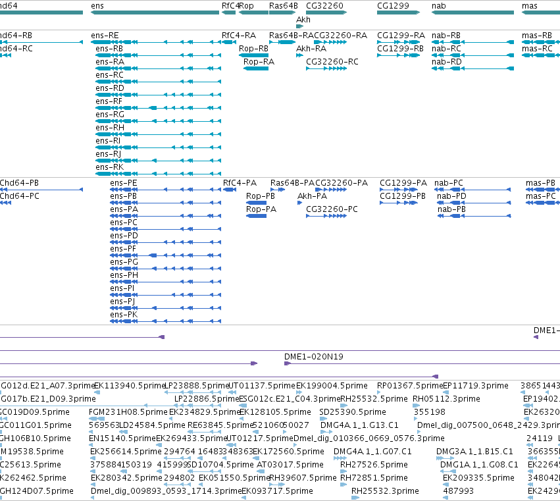Image resolution: width=560 pixels, height=501 pixels.
Task: Select FGM231H08.5prime EST label
Action: pos(128,412)
